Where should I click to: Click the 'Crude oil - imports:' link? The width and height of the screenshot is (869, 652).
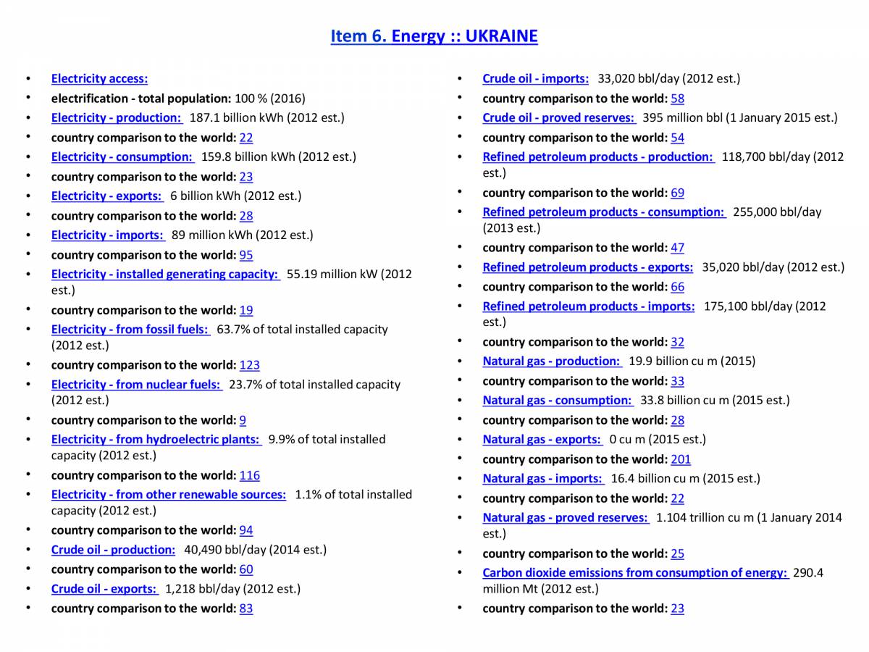click(x=535, y=78)
